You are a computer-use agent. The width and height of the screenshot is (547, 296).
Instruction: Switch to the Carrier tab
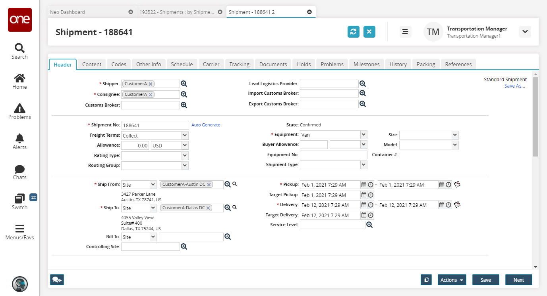click(211, 64)
